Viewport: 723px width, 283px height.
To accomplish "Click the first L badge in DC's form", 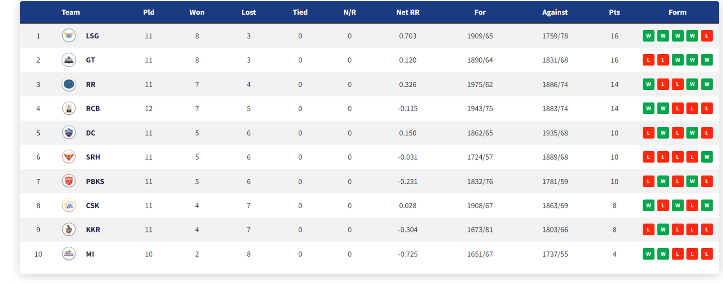I will pyautogui.click(x=648, y=133).
